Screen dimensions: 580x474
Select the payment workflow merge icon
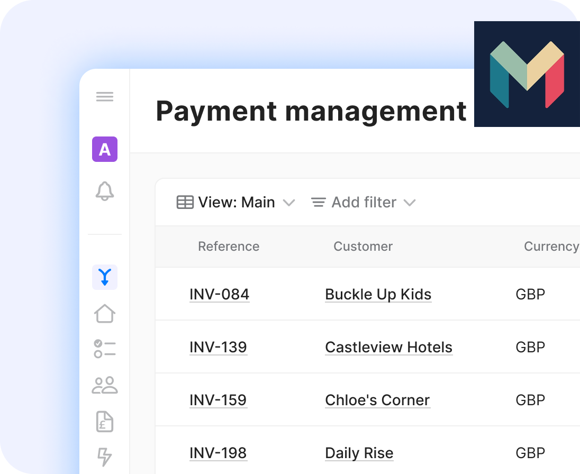point(104,277)
